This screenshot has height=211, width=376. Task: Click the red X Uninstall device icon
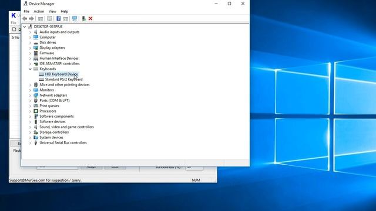pos(90,18)
